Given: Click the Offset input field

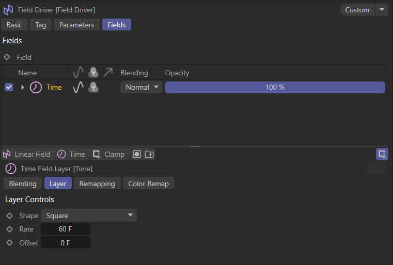Looking at the screenshot, I should tap(66, 242).
